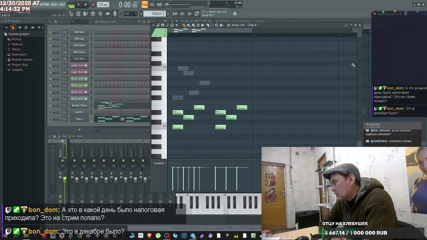Click the 808 Kick channel volume knob
Image resolution: width=427 pixels, height=240 pixels.
[58, 32]
